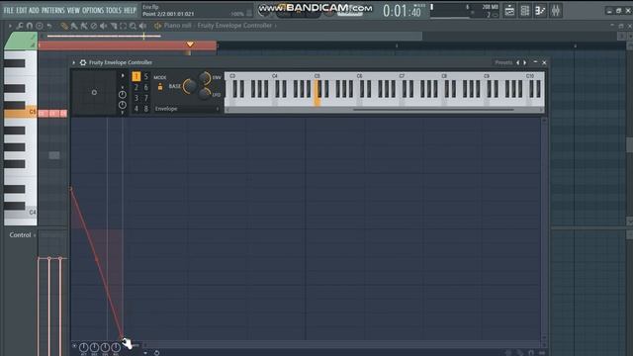Select the Mute tool speaker icon
This screenshot has width=633, height=356.
tap(103, 26)
